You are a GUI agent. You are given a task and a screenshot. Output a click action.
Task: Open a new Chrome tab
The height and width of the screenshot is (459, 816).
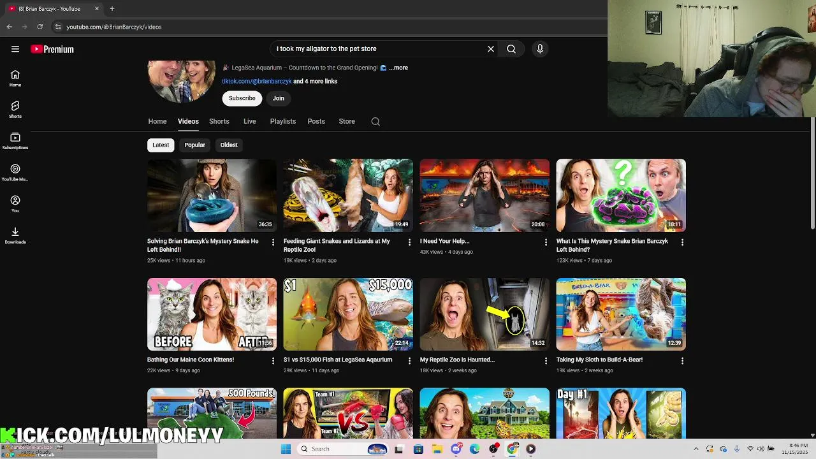pos(112,9)
